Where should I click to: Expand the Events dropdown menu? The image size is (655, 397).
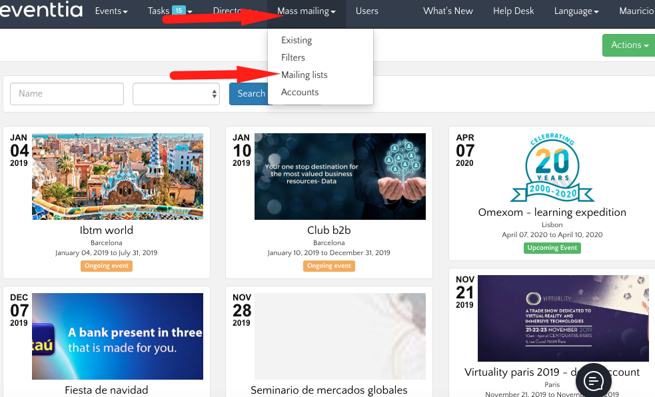click(111, 11)
